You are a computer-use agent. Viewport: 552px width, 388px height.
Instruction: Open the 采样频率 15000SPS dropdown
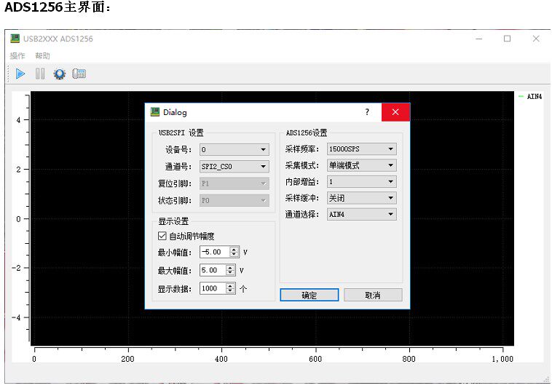[x=361, y=149]
